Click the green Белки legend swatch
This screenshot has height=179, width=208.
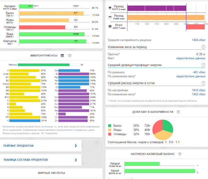[110, 126]
